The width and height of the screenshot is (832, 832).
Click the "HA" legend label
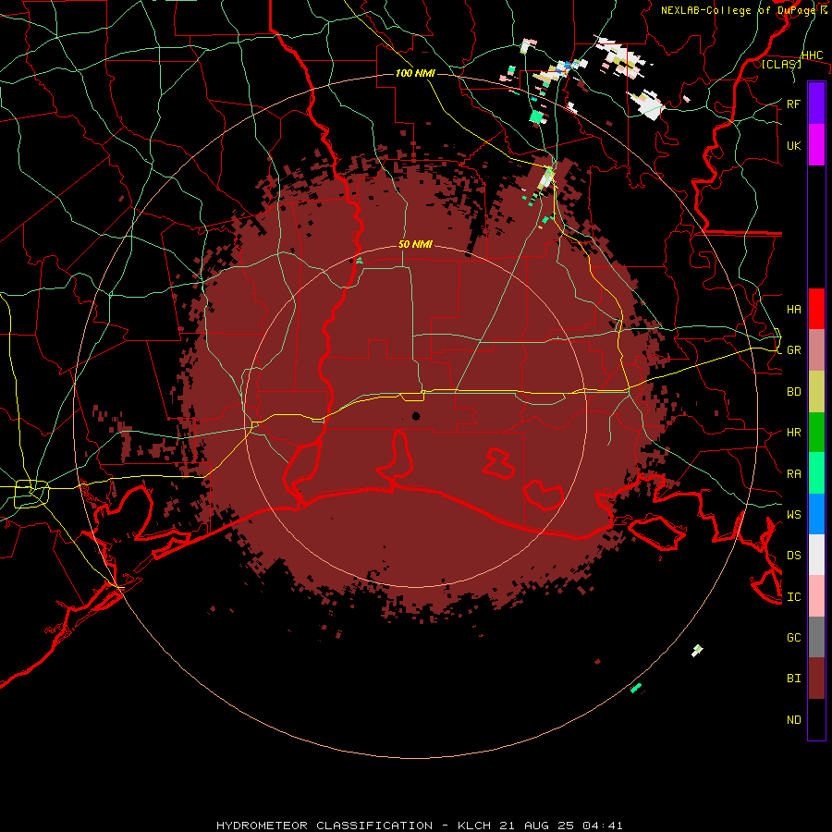[793, 310]
